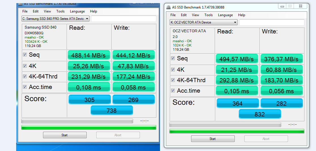Start the benchmark in the Samsung window

tap(65, 135)
